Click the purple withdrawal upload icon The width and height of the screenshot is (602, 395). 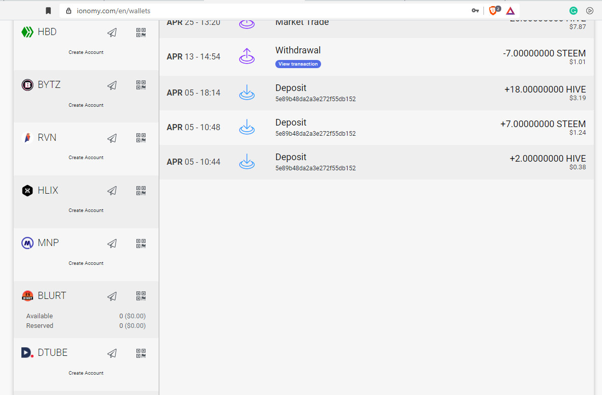[247, 56]
